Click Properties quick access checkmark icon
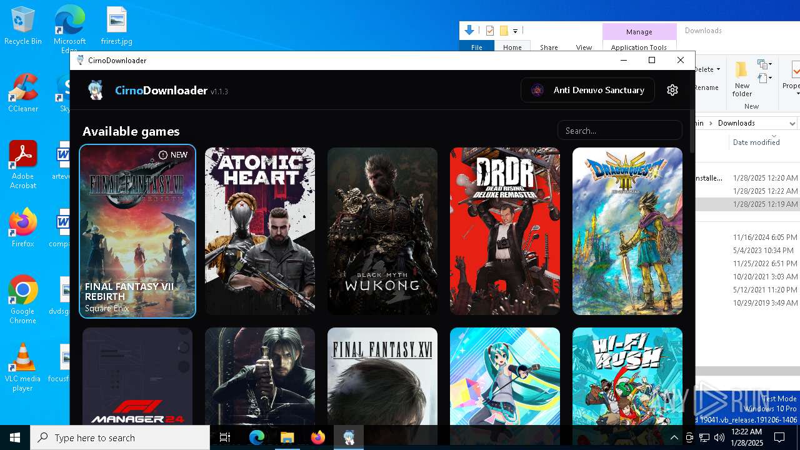Viewport: 800px width, 450px height. coord(490,31)
